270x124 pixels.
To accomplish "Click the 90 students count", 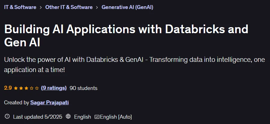I will 83,88.
